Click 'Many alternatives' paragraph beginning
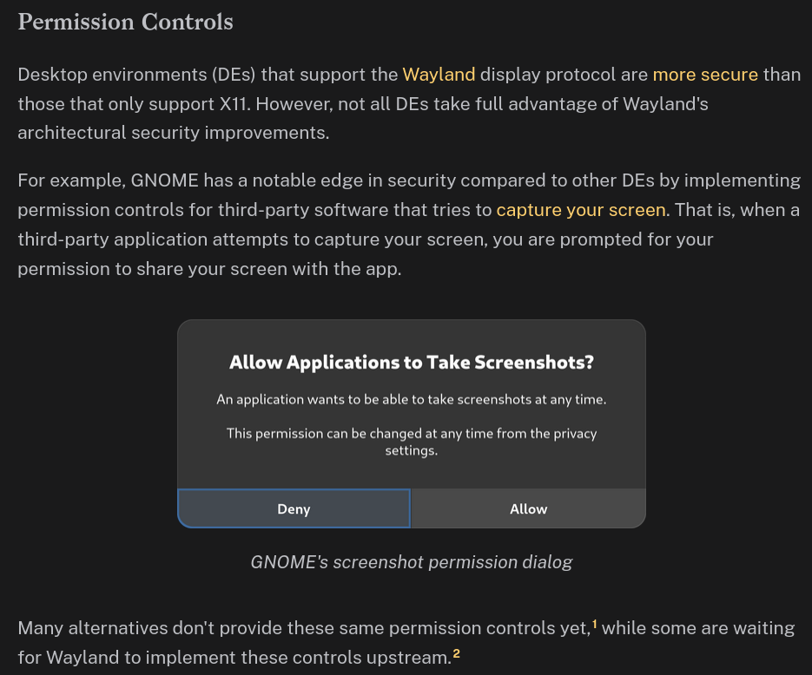Viewport: 812px width, 675px height. point(87,628)
